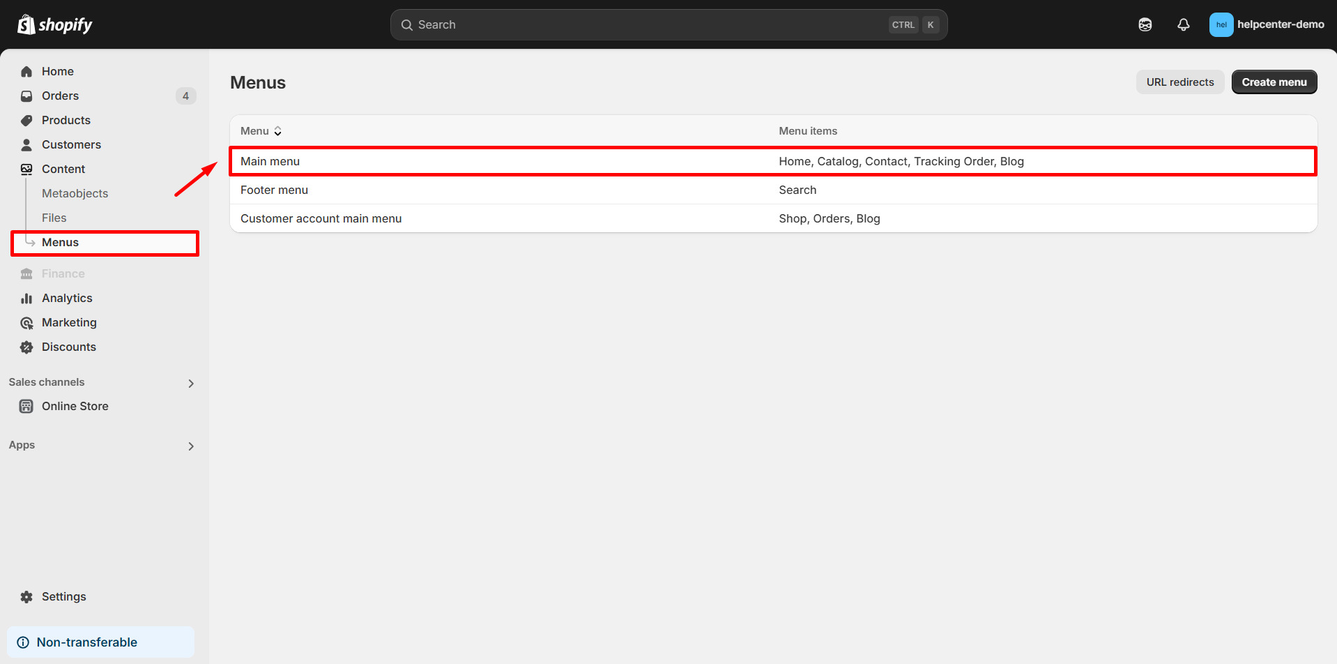Viewport: 1337px width, 664px height.
Task: Click the helpcenter-demo account avatar
Action: pyautogui.click(x=1221, y=24)
